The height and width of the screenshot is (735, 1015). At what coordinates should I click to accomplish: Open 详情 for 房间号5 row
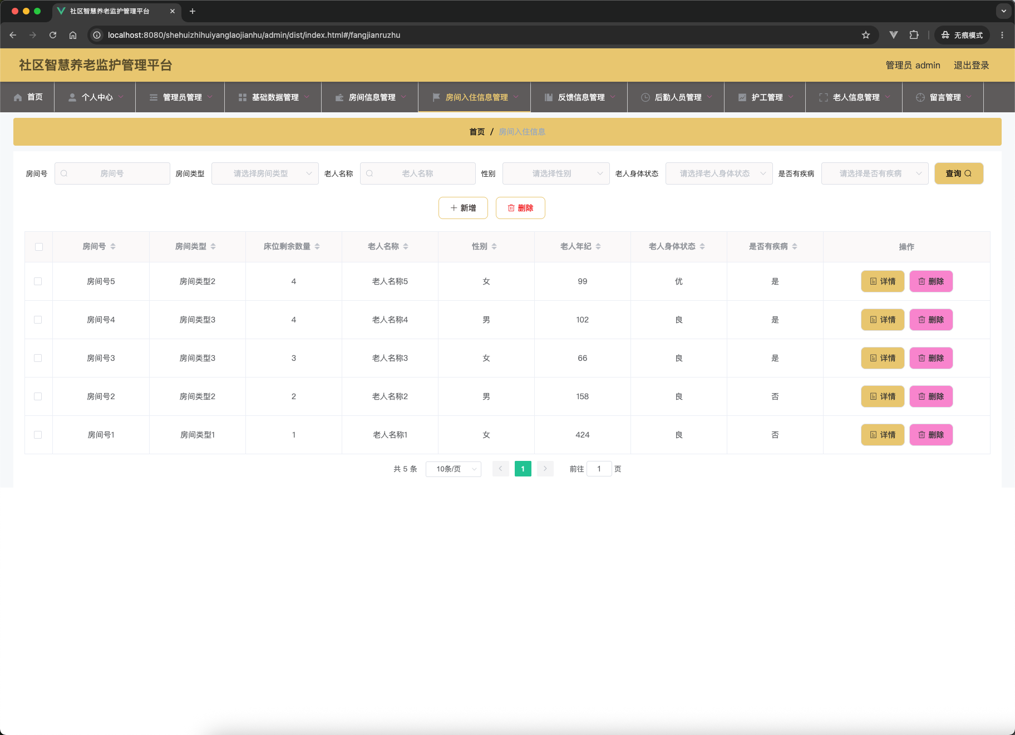tap(883, 281)
